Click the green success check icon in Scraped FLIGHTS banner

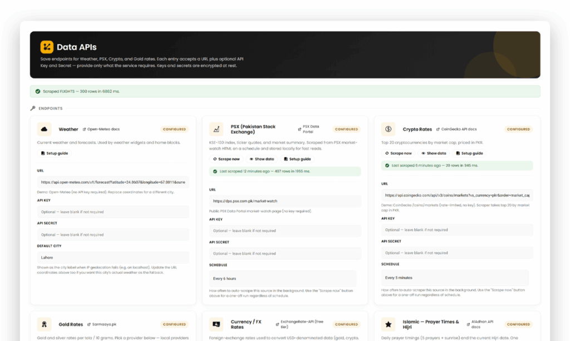click(38, 92)
